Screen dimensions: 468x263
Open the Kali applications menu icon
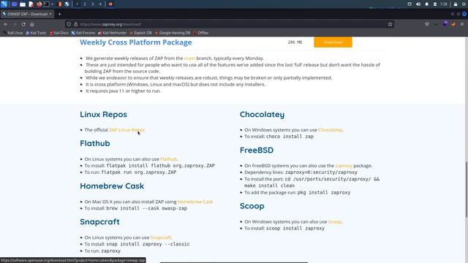(4, 4)
